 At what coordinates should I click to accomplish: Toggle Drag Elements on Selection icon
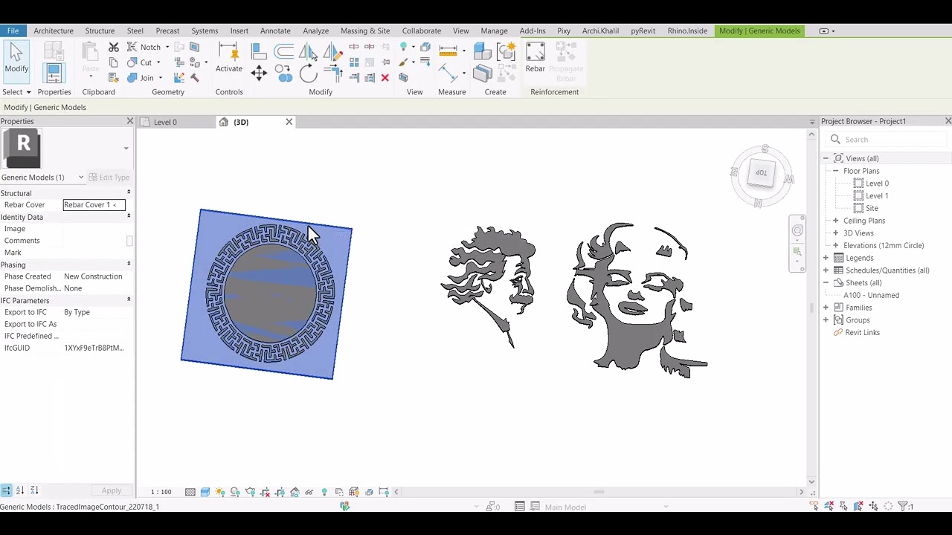point(873,506)
